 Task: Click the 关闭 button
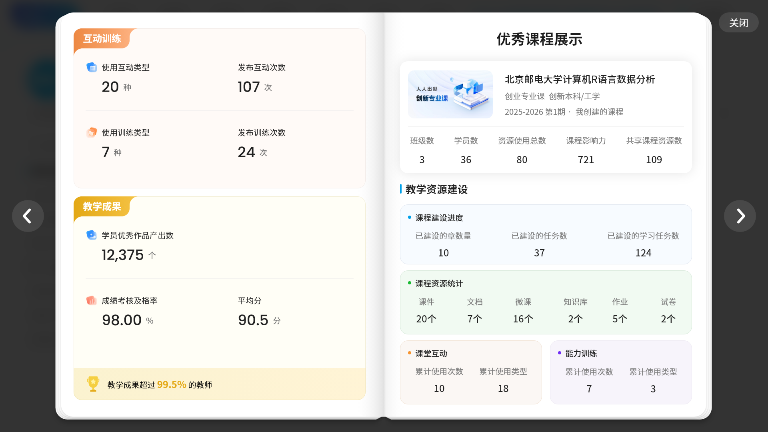738,23
